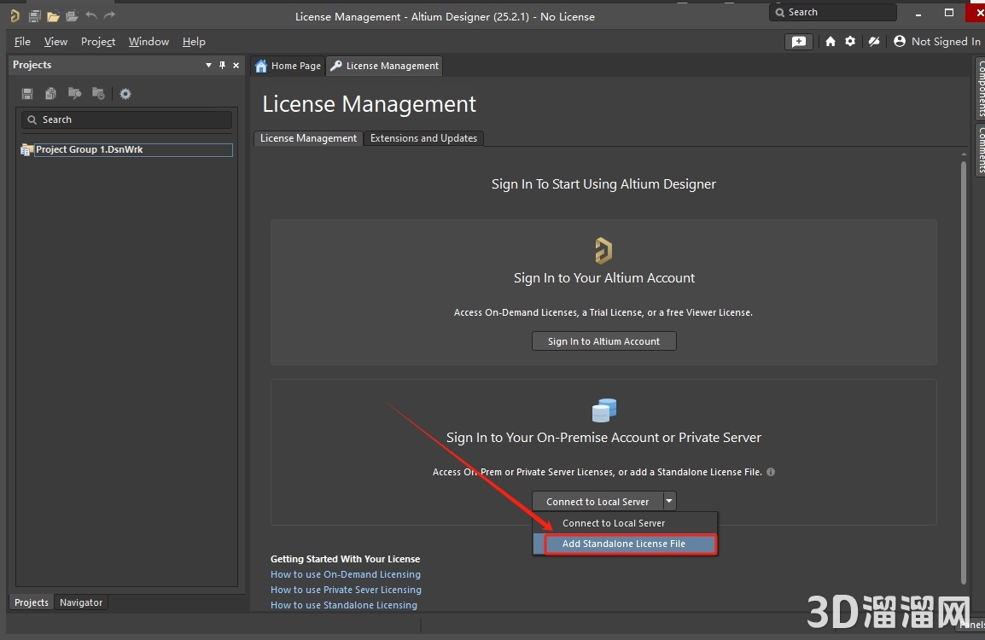Image resolution: width=985 pixels, height=640 pixels.
Task: Open the Project menu
Action: (98, 42)
